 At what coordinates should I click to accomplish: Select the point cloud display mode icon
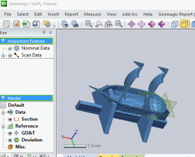point(131,24)
